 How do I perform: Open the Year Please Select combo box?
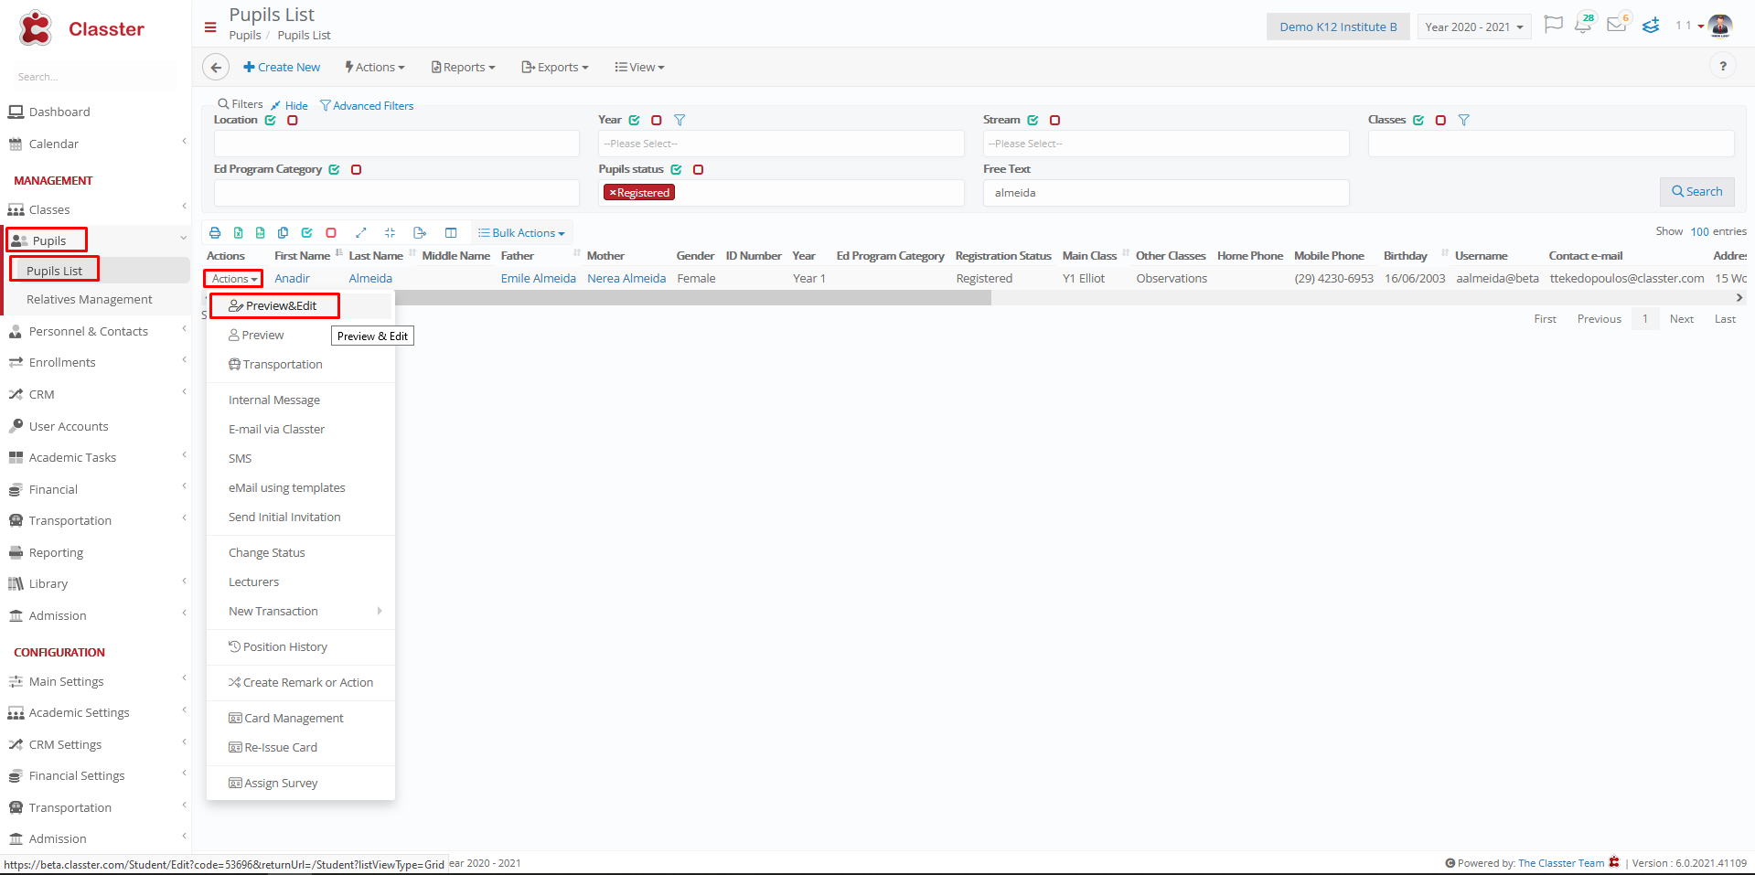[x=781, y=144]
